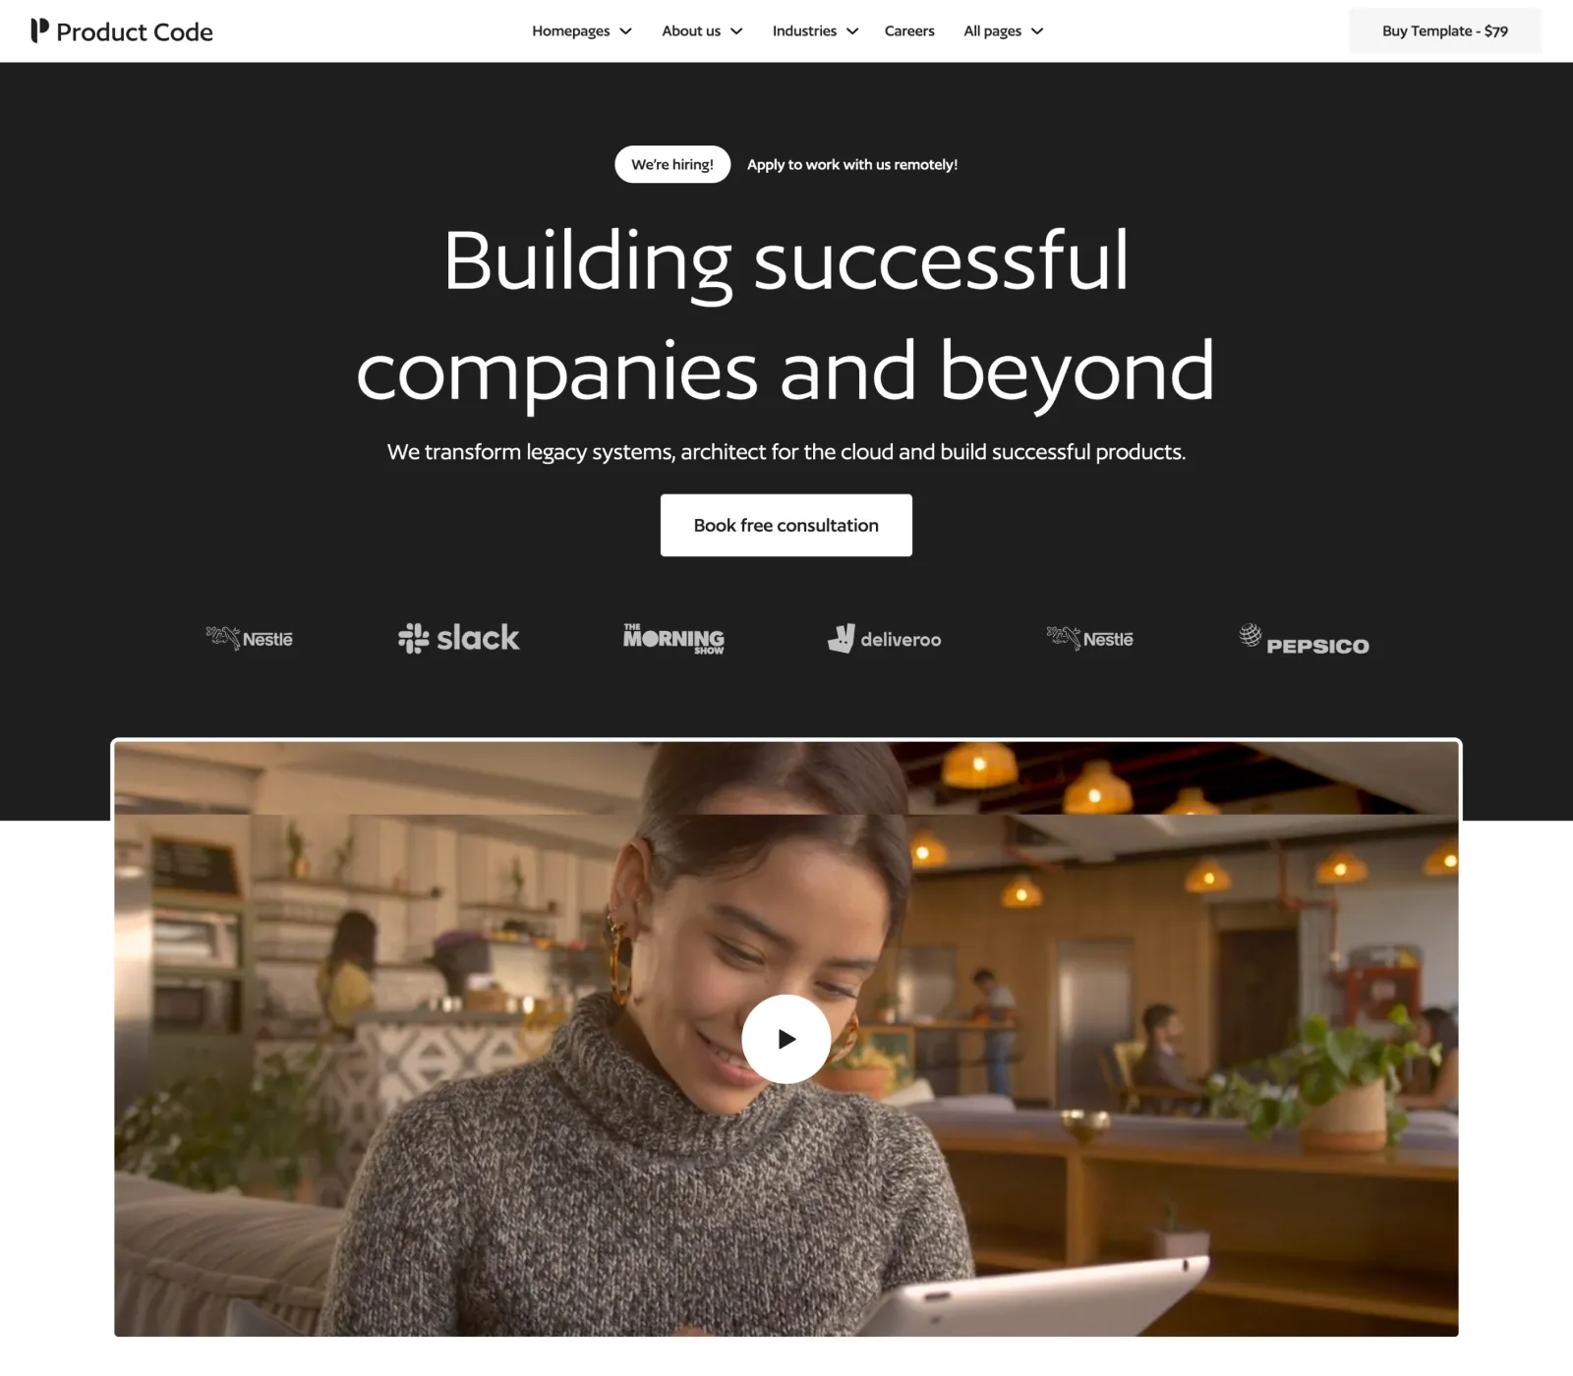Viewport: 1573px width, 1376px height.
Task: Click the Deliveroo logo
Action: (884, 639)
